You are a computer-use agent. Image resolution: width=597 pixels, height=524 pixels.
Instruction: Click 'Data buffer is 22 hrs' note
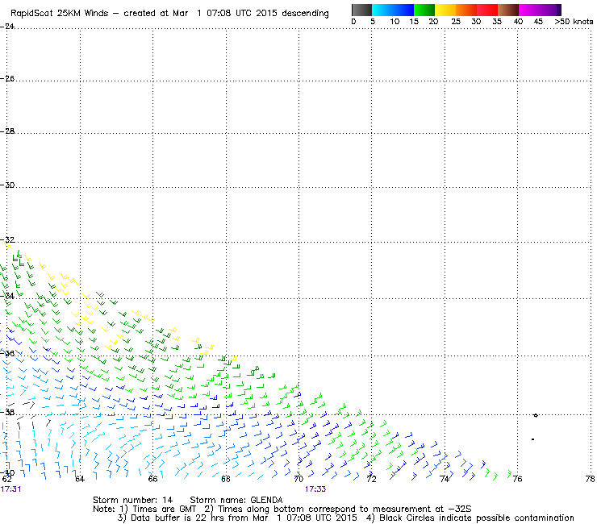(170, 518)
